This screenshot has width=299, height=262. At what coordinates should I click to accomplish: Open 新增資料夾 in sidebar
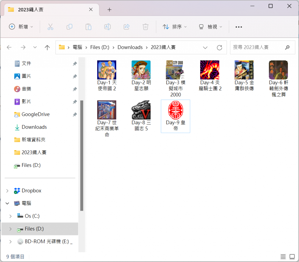pyautogui.click(x=30, y=140)
